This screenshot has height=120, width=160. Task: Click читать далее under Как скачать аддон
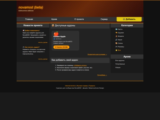tap(43, 59)
